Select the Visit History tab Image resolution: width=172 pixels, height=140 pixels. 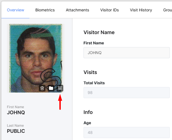[x=141, y=10]
